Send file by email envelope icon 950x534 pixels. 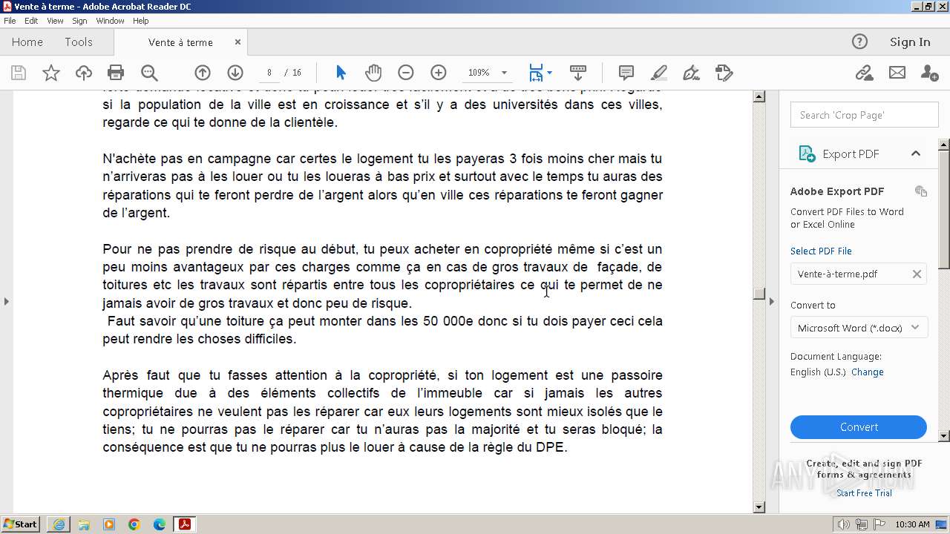897,73
